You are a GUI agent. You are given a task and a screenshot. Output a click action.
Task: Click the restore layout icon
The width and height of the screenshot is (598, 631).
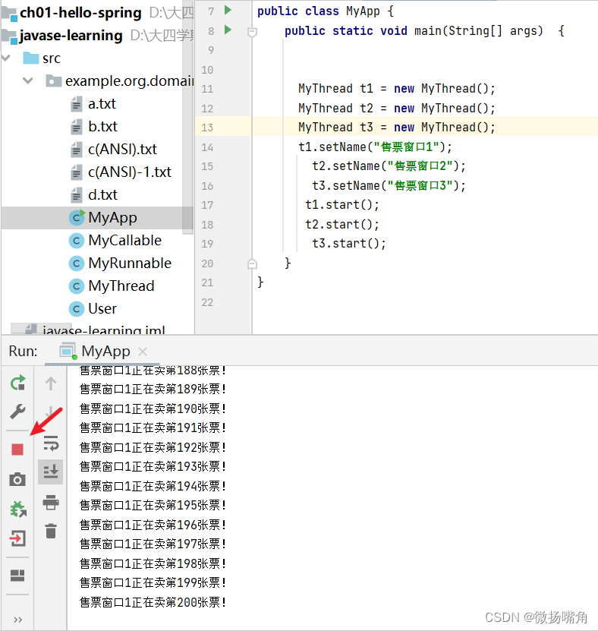pyautogui.click(x=17, y=576)
